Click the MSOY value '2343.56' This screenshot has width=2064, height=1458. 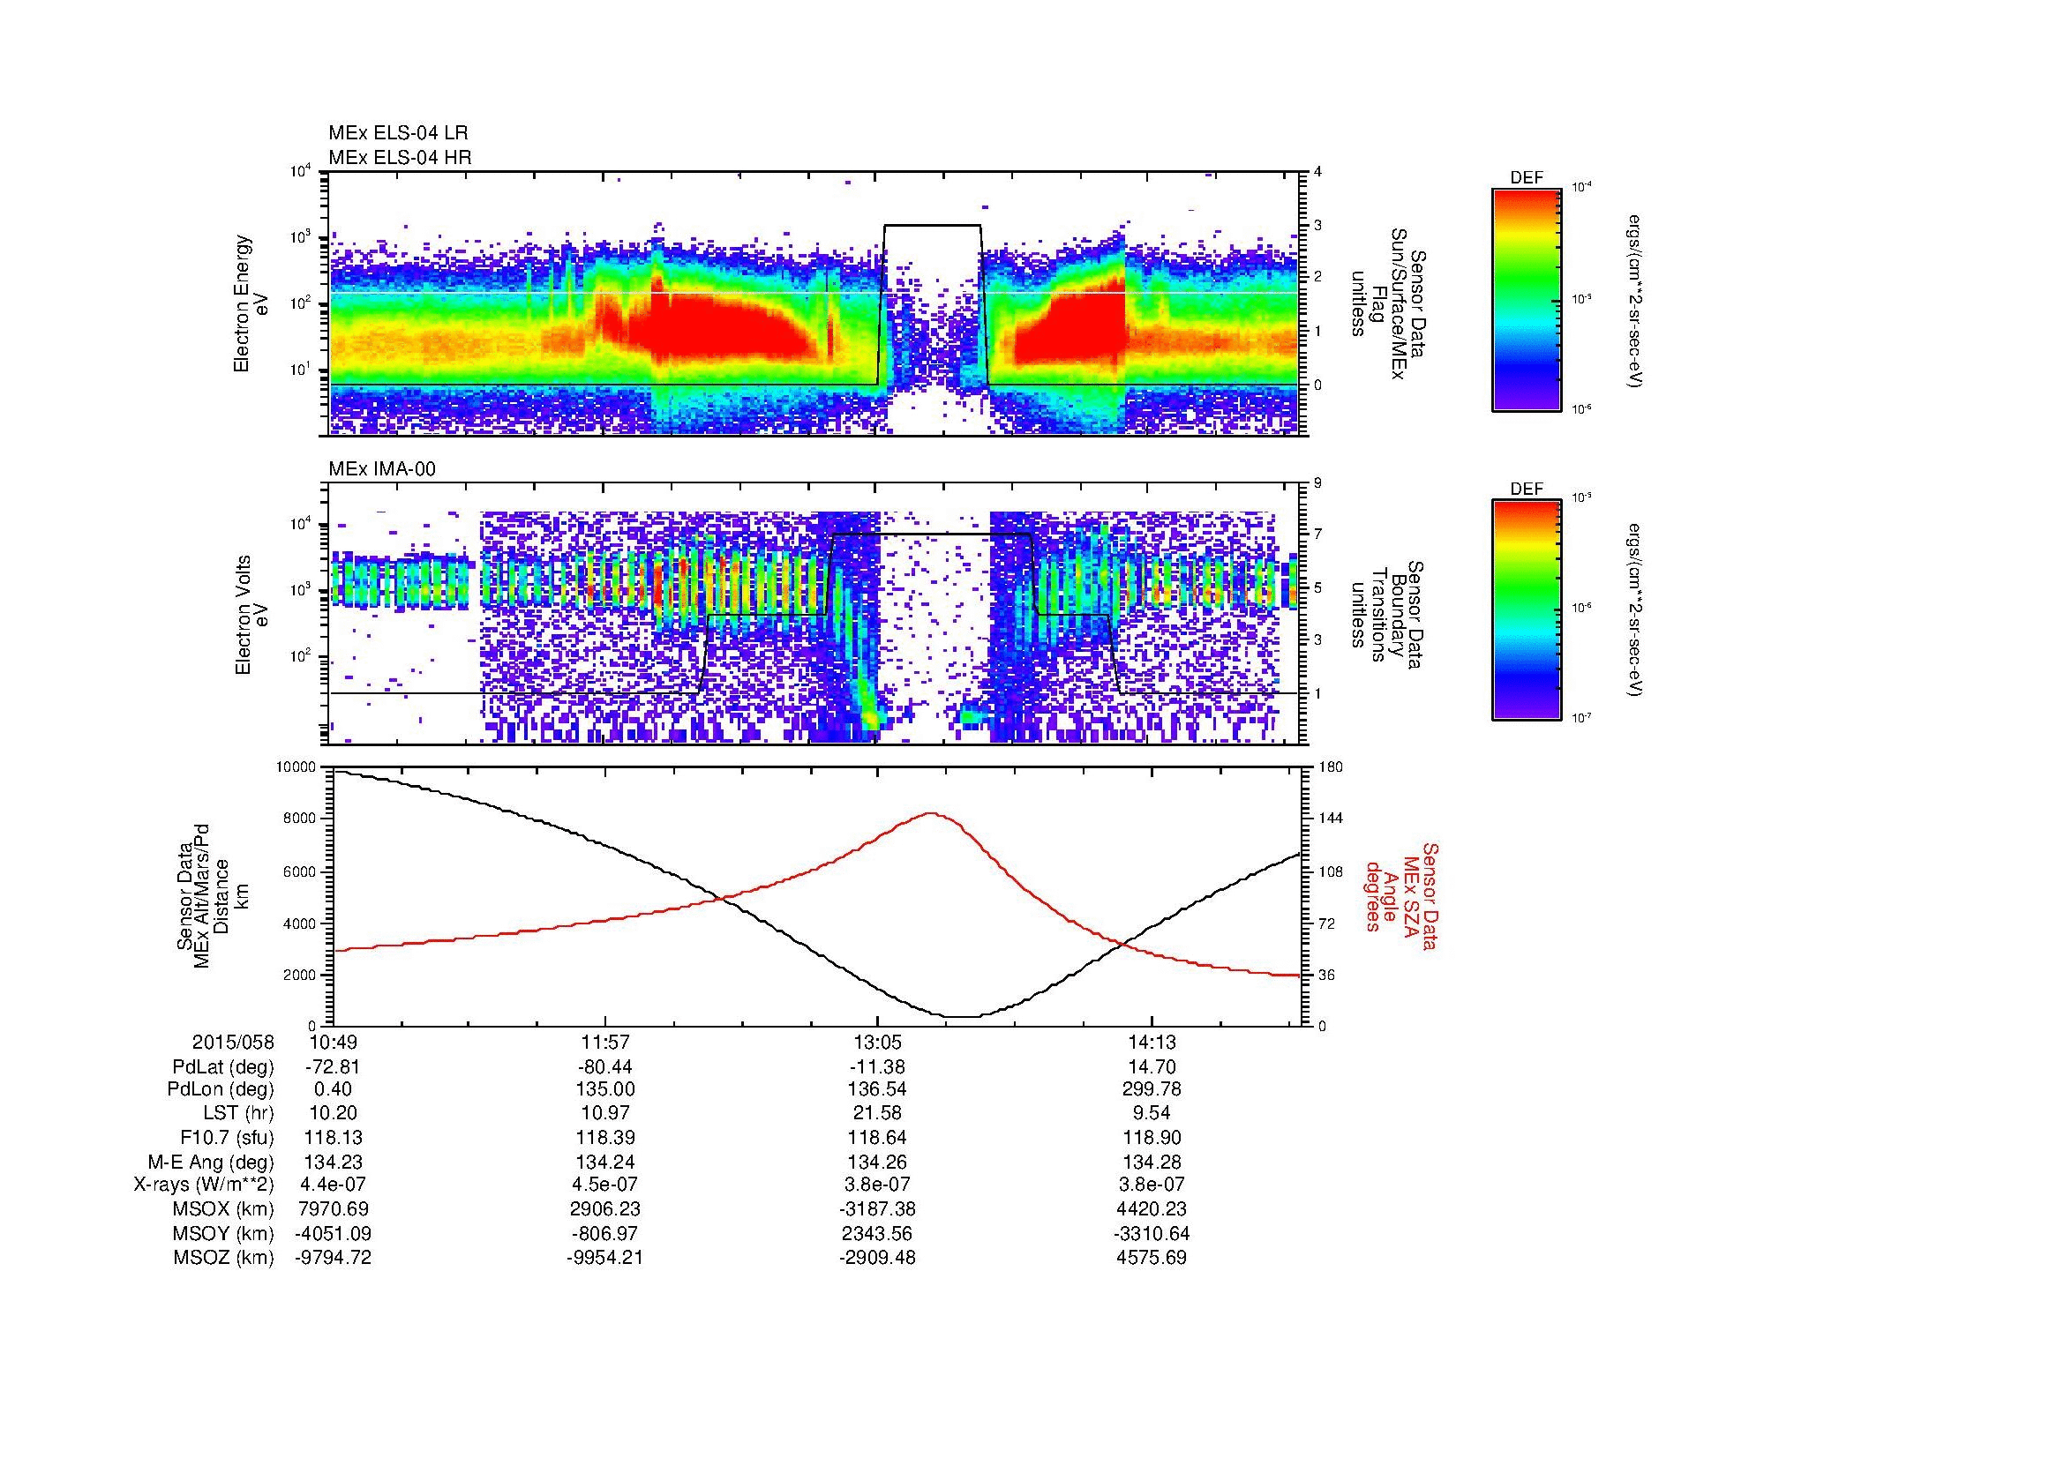point(877,1233)
